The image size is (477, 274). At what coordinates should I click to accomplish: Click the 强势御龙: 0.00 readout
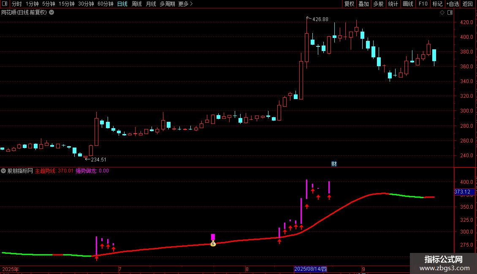(x=92, y=171)
